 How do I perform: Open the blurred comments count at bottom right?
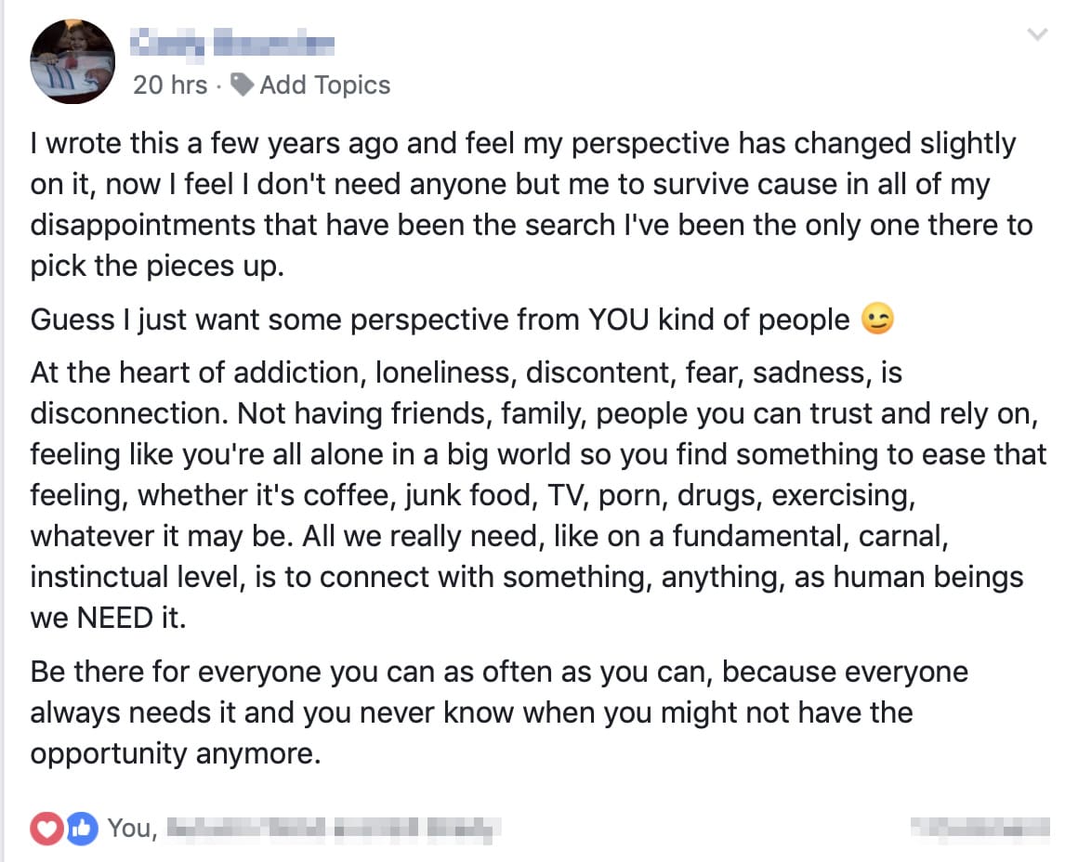(x=980, y=829)
